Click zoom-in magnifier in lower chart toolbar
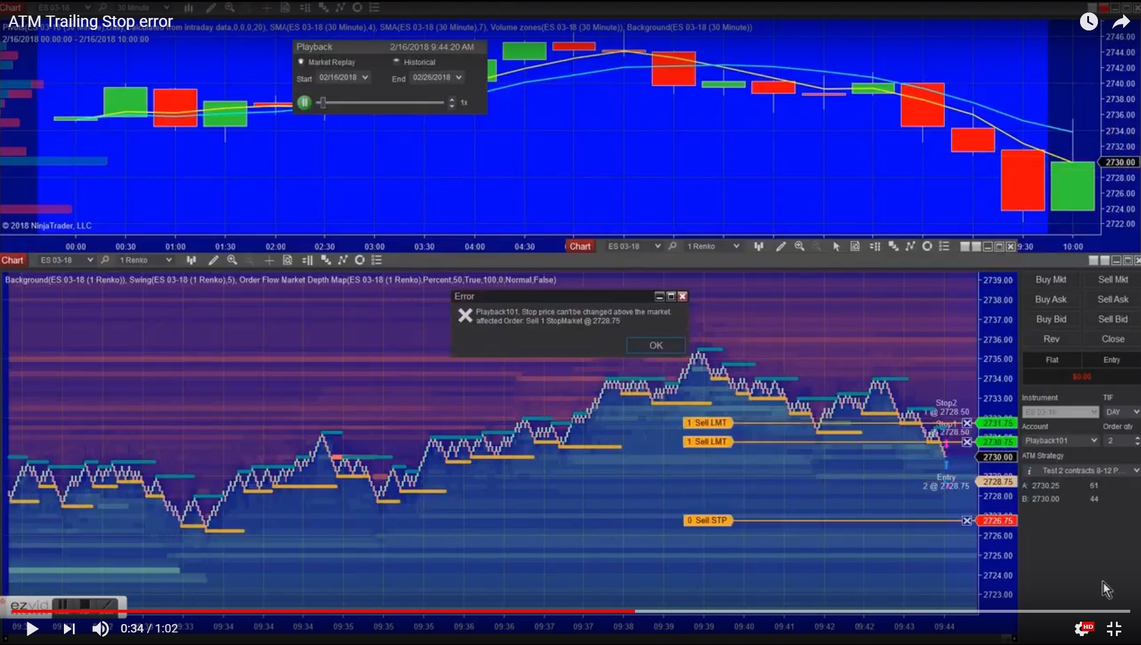The width and height of the screenshot is (1141, 645). pyautogui.click(x=232, y=260)
